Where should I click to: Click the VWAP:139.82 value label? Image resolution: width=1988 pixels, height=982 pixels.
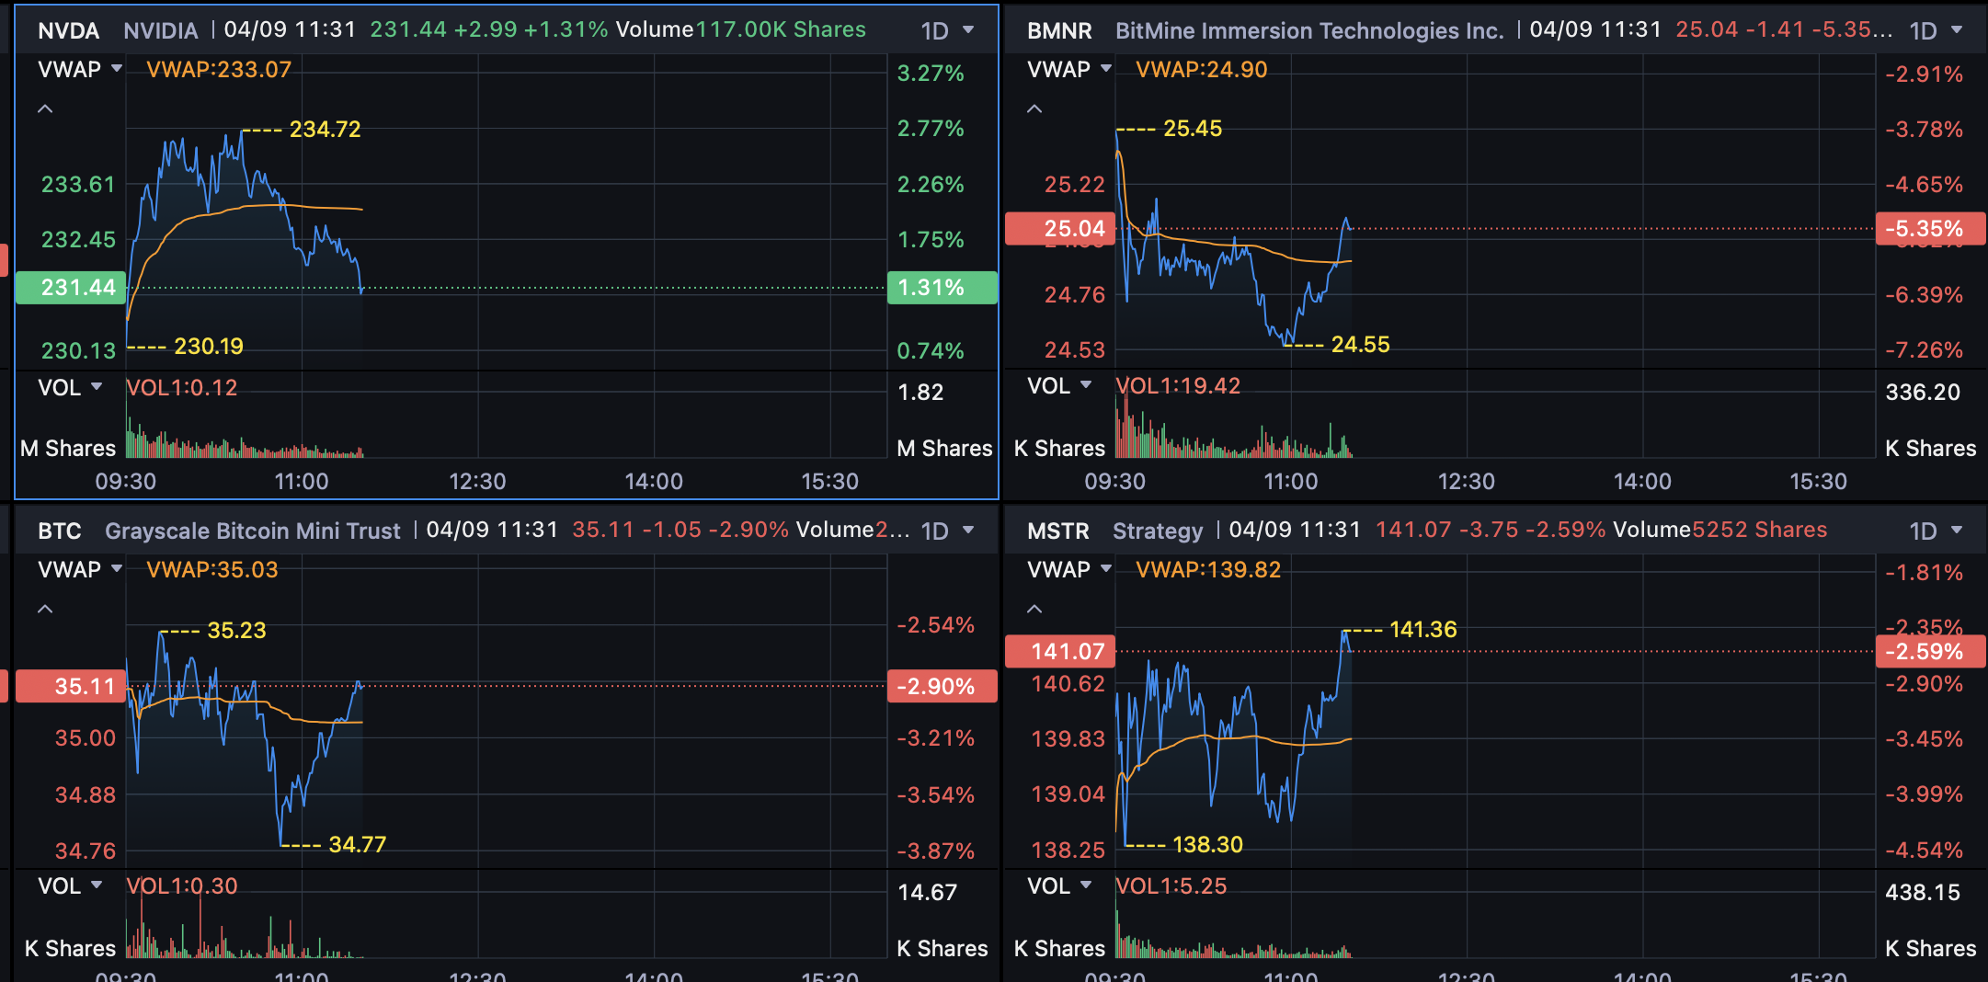(x=1208, y=570)
